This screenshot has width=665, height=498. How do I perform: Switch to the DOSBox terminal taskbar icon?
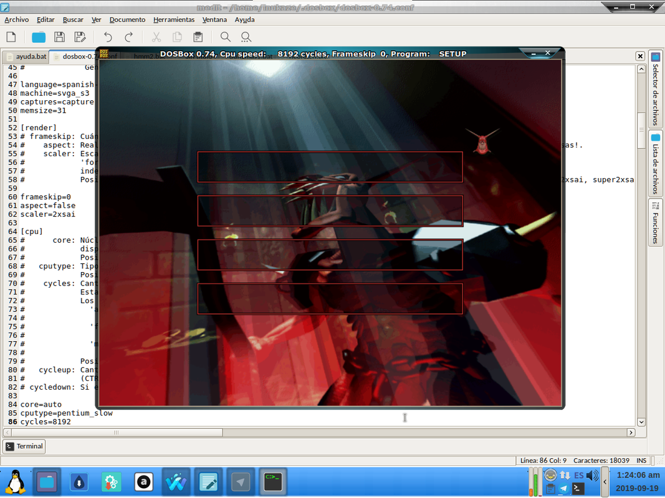pos(273,482)
